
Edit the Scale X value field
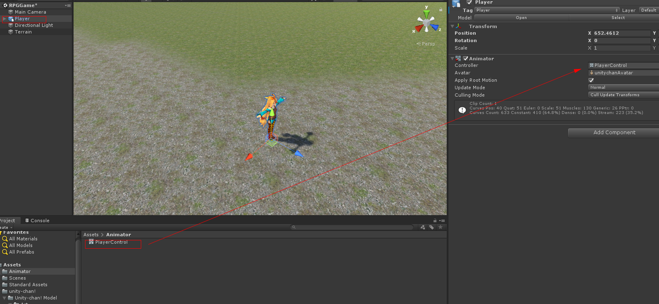[x=622, y=48]
